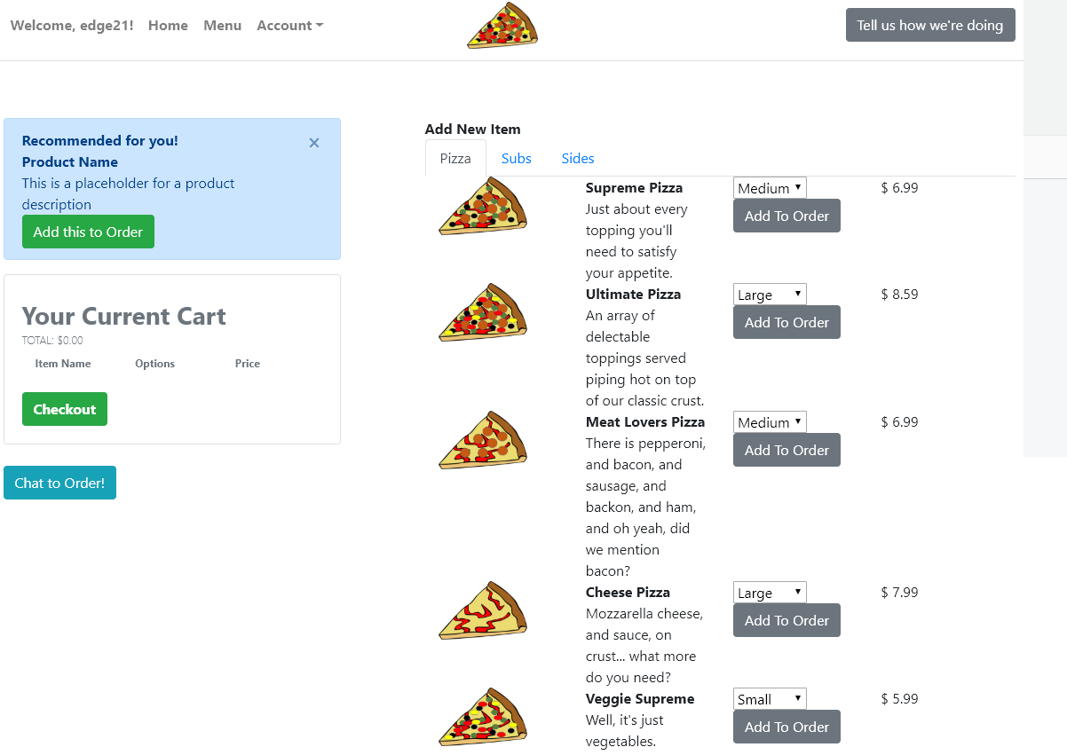Click the Supreme Pizza slice image

(483, 206)
